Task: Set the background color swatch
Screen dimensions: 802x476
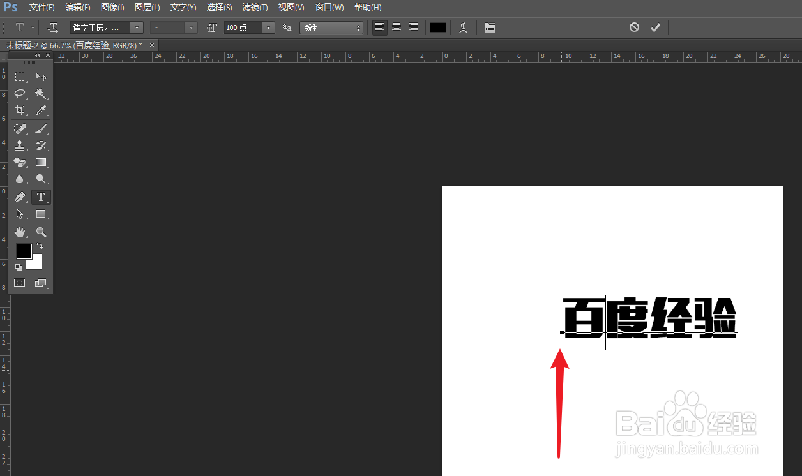Action: (36, 264)
